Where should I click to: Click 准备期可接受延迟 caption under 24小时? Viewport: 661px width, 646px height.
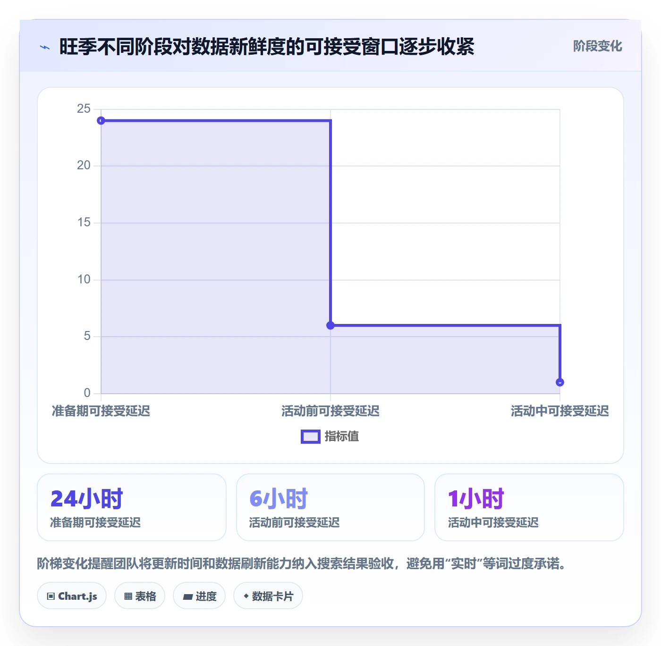(95, 522)
